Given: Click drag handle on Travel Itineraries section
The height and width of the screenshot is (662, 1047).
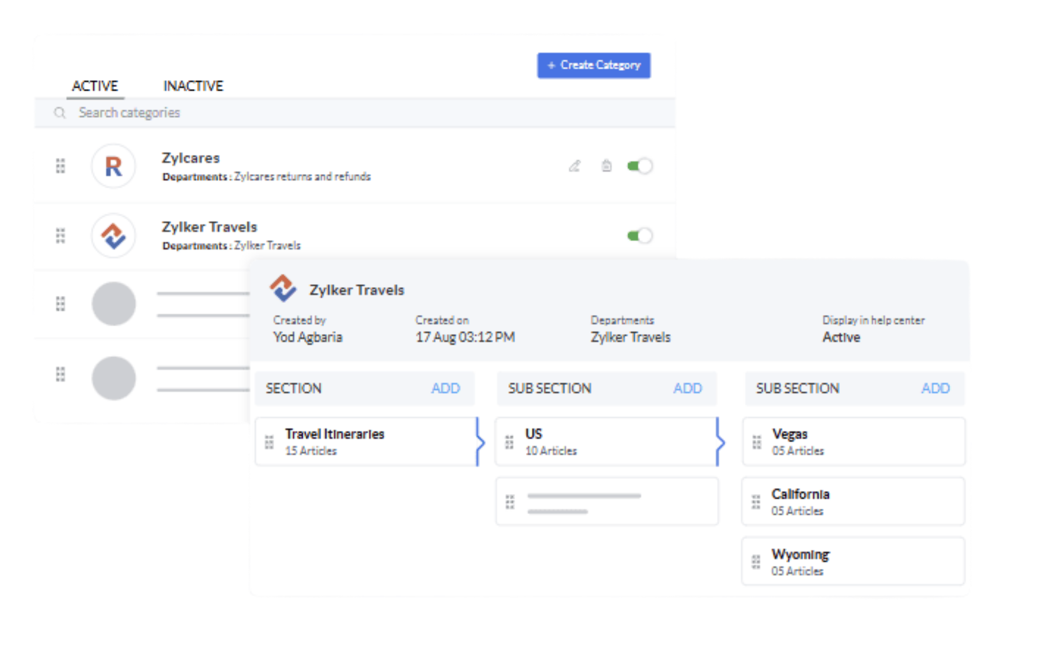Looking at the screenshot, I should coord(269,442).
